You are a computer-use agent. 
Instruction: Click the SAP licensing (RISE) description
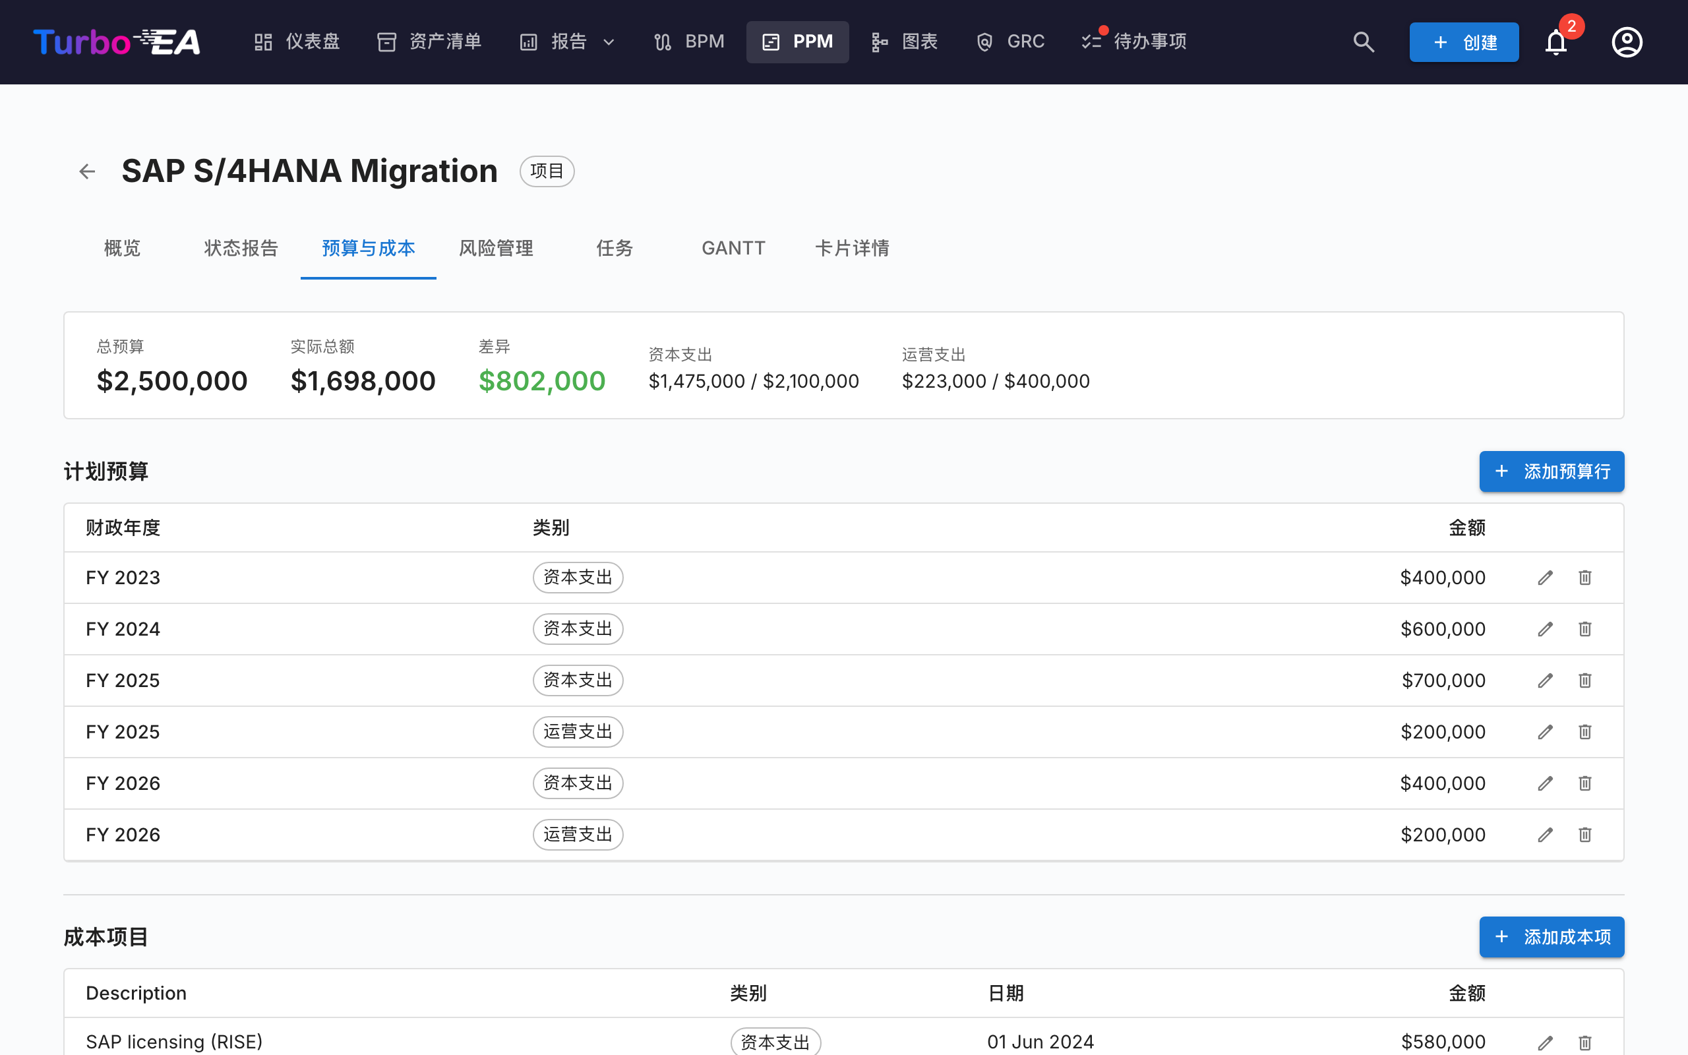pyautogui.click(x=174, y=1042)
